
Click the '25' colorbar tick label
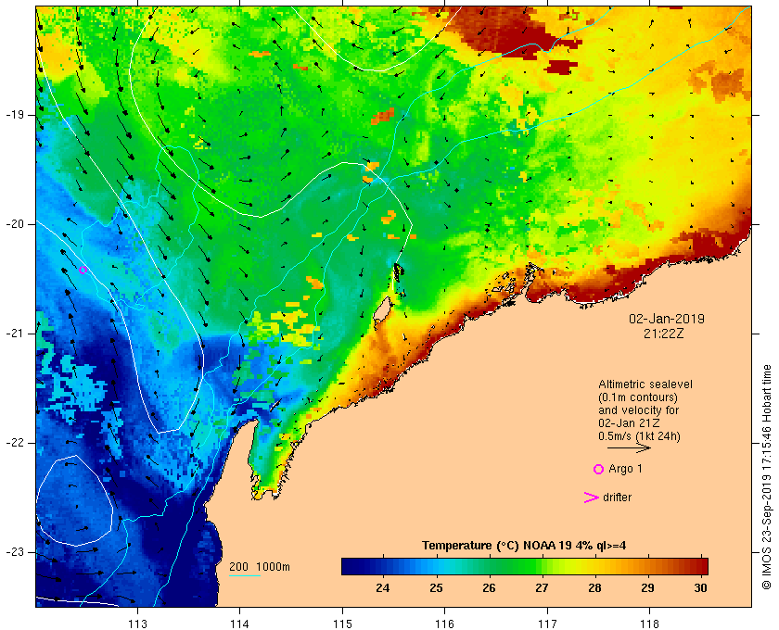(436, 587)
